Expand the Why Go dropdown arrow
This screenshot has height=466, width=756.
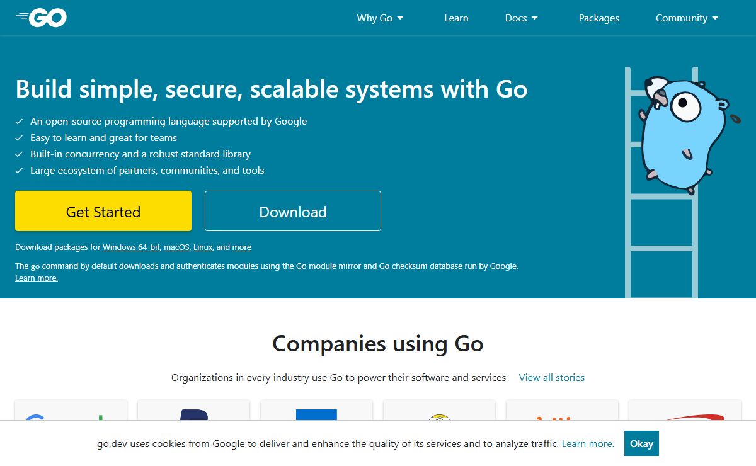click(x=400, y=18)
